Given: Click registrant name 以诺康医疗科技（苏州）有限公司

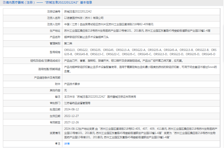Looking at the screenshot, I should tap(84, 18).
